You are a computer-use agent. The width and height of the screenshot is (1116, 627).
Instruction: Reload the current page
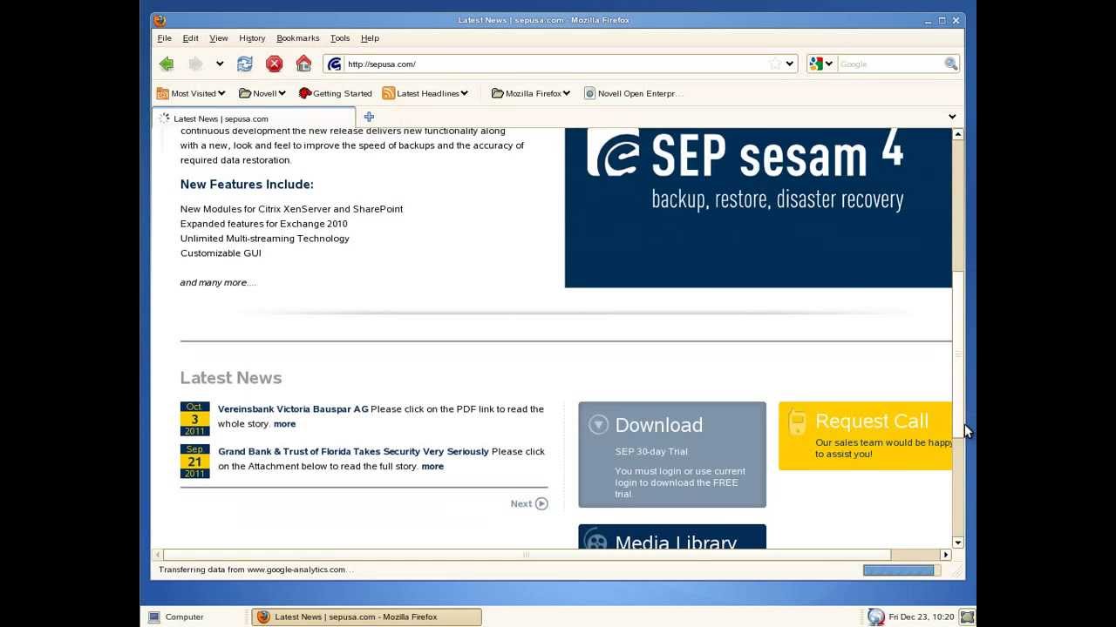pos(245,64)
